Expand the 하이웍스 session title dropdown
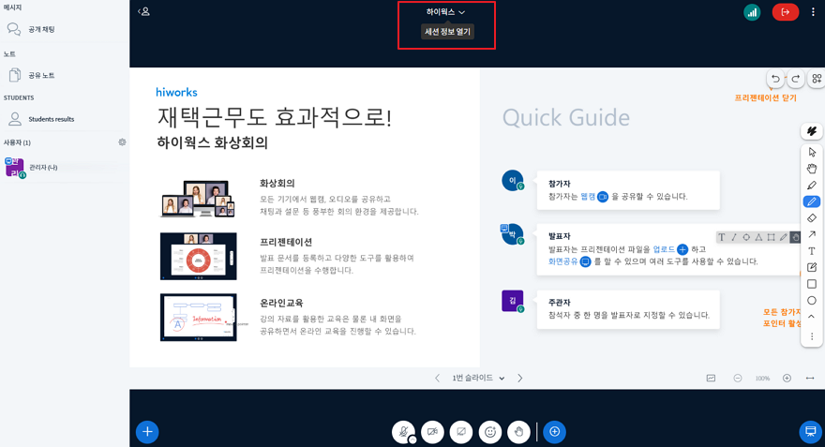825x447 pixels. (445, 12)
